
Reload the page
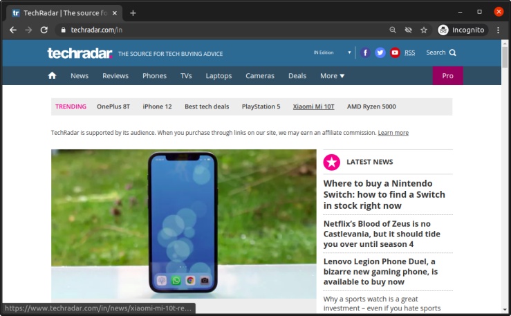[x=44, y=30]
